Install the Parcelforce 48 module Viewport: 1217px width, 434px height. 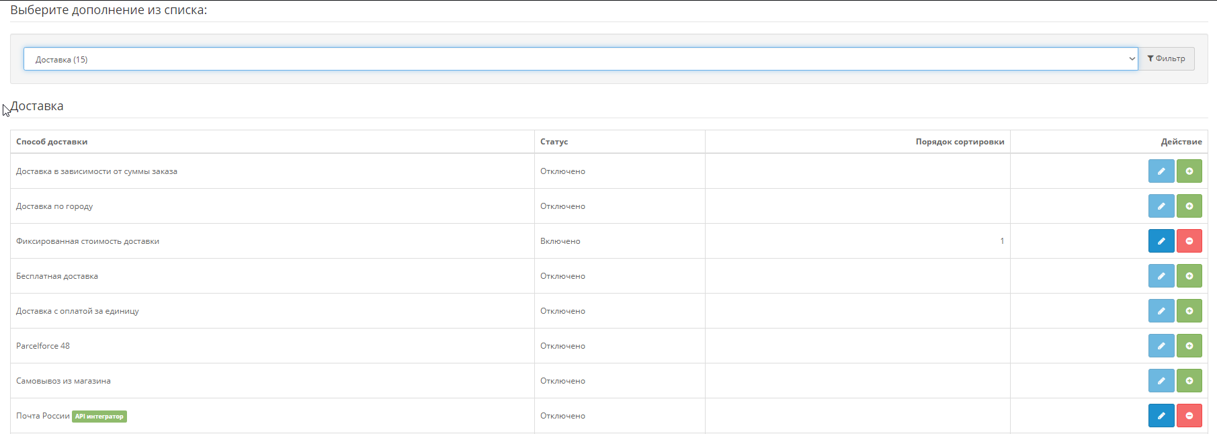coord(1189,346)
